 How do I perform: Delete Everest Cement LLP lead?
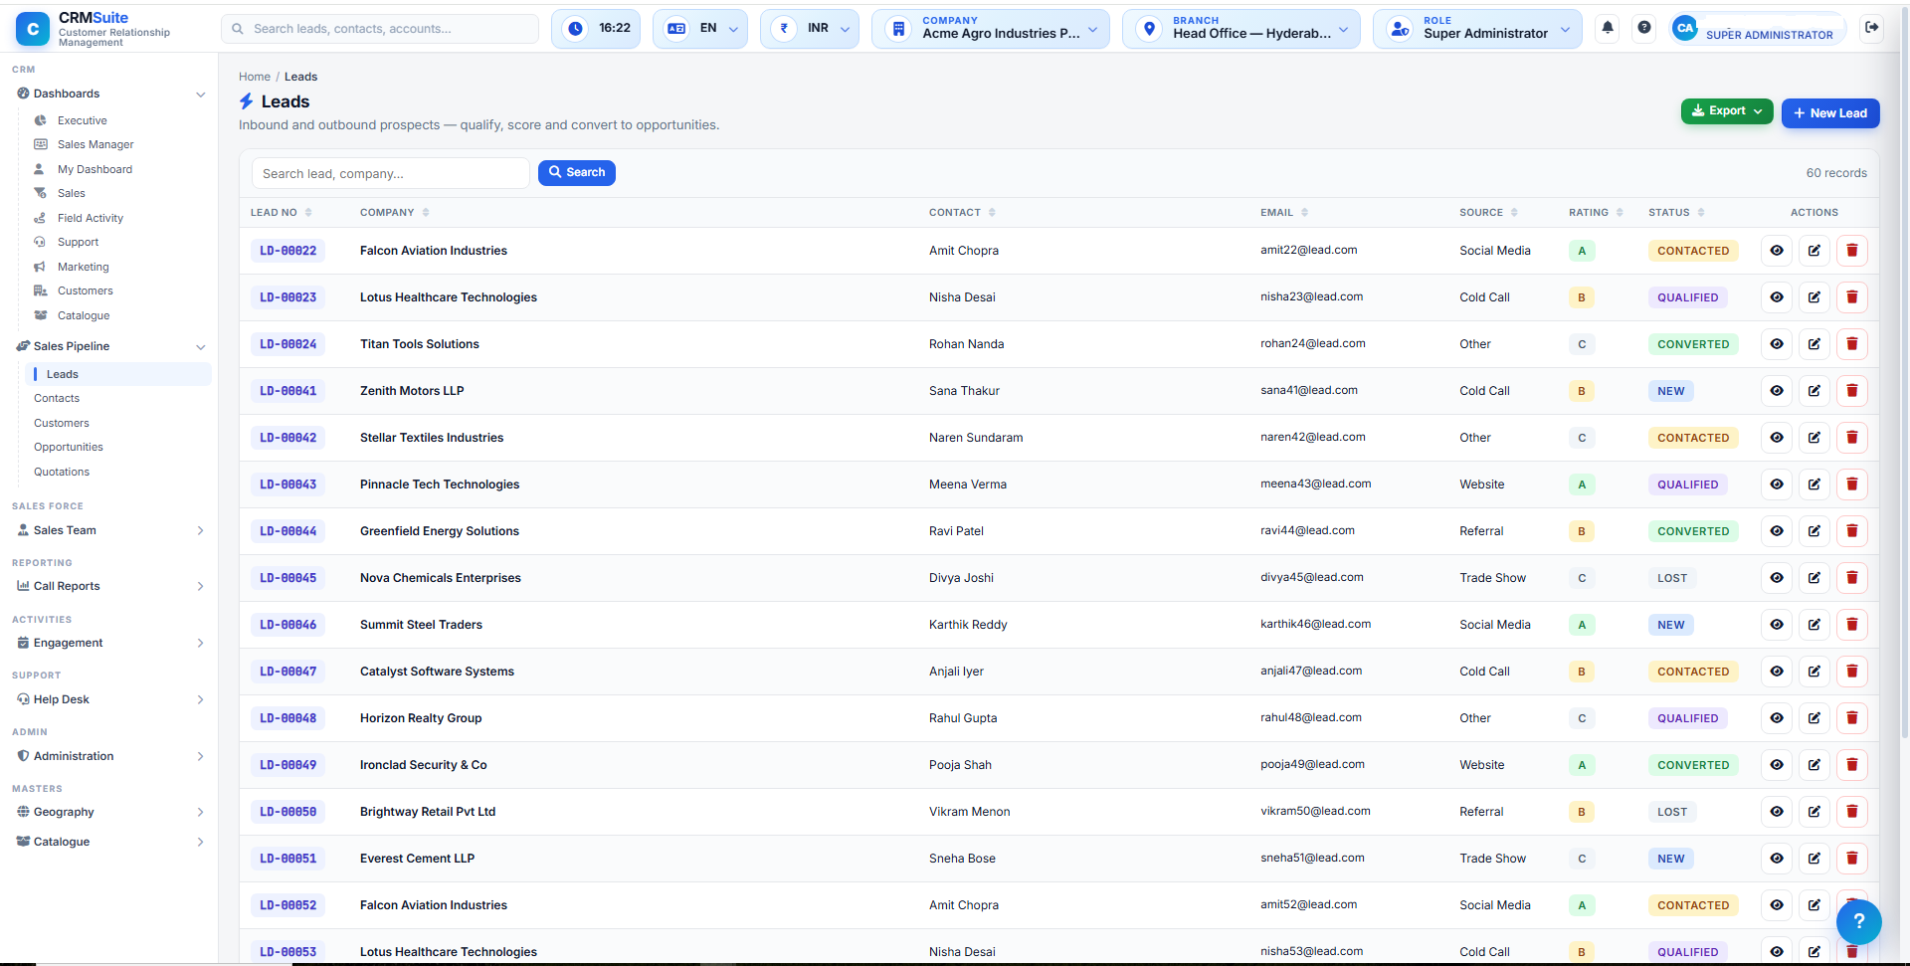coord(1852,859)
